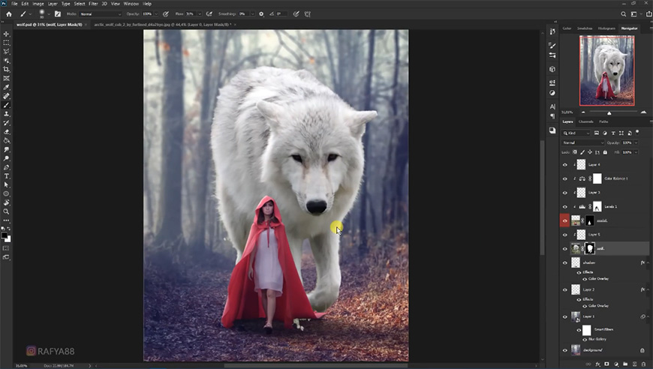Image resolution: width=653 pixels, height=369 pixels.
Task: Select the Smudge tool
Action: tap(6, 150)
